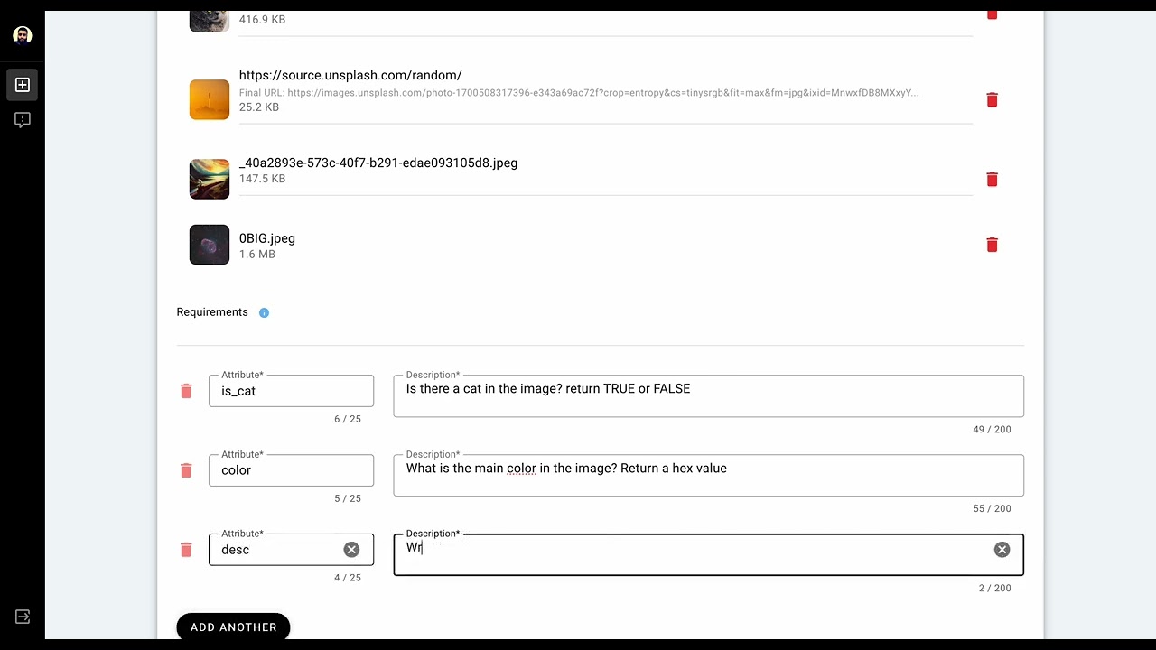Image resolution: width=1156 pixels, height=650 pixels.
Task: Click the "49 / 200" character counter
Action: [992, 430]
